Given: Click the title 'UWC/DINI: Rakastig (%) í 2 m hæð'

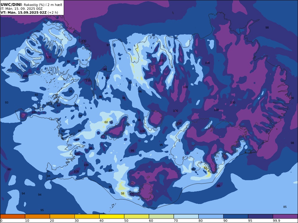Looking at the screenshot, I should point(31,5).
